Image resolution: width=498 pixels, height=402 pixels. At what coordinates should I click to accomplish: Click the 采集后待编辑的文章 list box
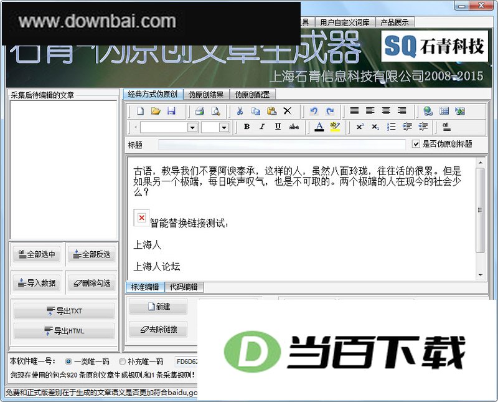pyautogui.click(x=63, y=170)
